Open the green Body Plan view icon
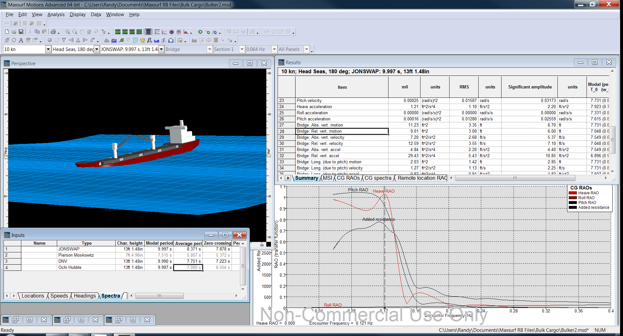 coord(139,32)
